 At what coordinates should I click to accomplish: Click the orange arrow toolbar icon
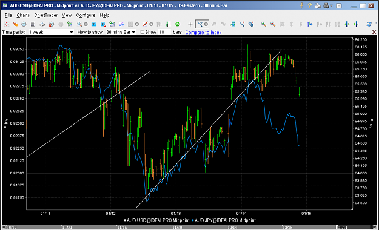coord(15,24)
